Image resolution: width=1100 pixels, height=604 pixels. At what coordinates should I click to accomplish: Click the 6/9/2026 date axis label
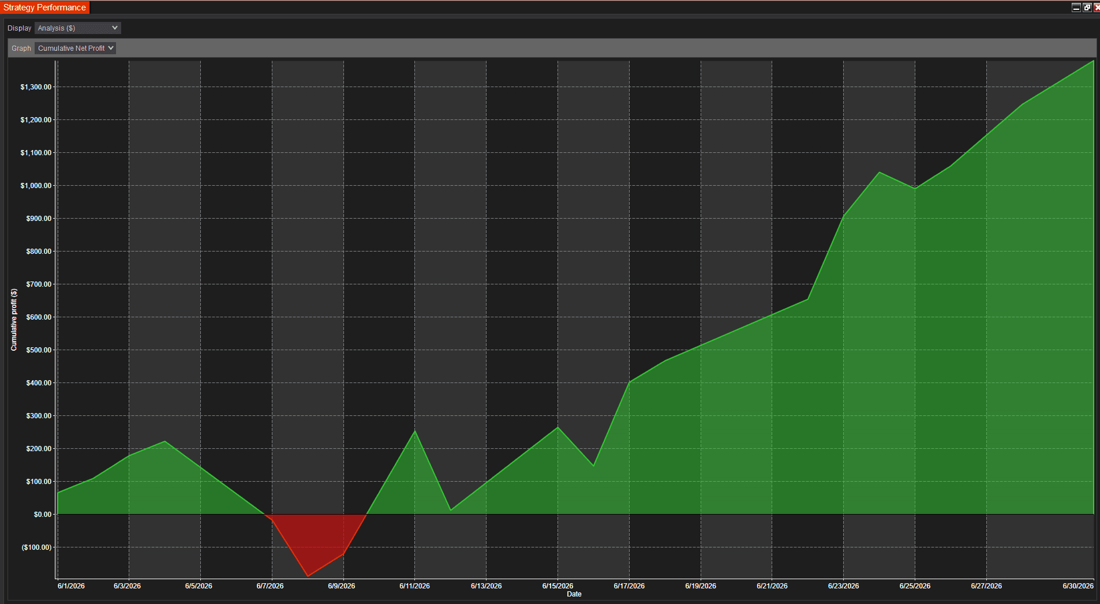(x=342, y=586)
